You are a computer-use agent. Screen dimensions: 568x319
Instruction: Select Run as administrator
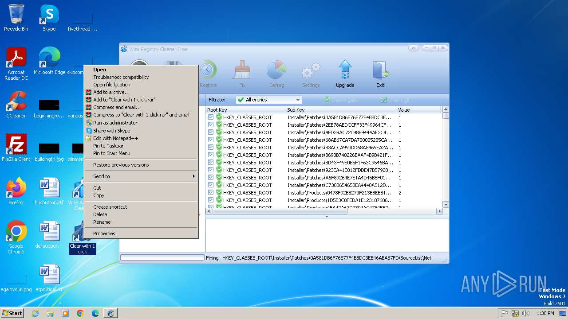[141, 123]
